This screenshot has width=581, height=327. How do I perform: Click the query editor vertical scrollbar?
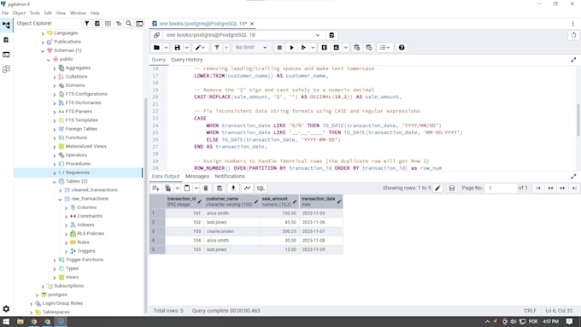click(578, 120)
